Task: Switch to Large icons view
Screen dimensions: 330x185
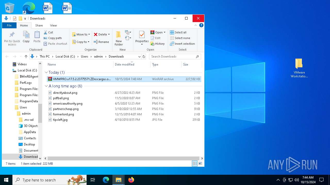Action: tap(200, 163)
